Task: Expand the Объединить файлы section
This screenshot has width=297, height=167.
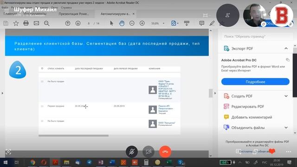Action: tap(286, 128)
